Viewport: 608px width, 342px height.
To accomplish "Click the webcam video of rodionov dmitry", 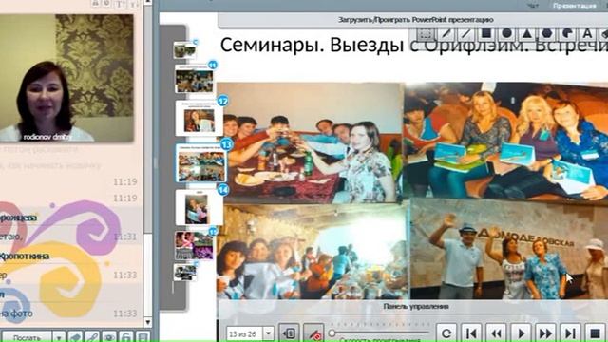I will coord(66,78).
